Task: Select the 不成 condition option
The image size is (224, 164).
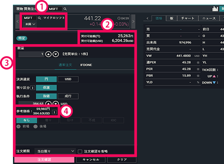Action: (x=92, y=120)
